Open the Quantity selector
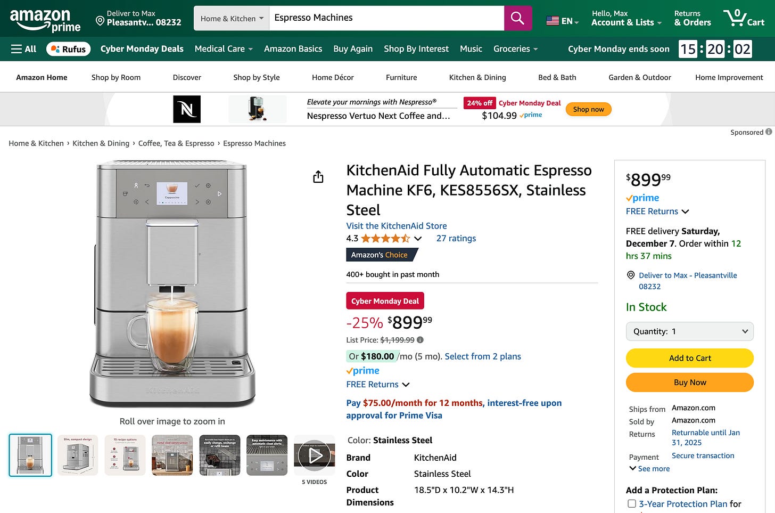 689,331
